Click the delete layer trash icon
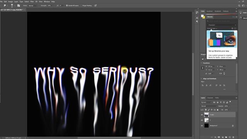The height and width of the screenshot is (139, 247). pos(233,137)
